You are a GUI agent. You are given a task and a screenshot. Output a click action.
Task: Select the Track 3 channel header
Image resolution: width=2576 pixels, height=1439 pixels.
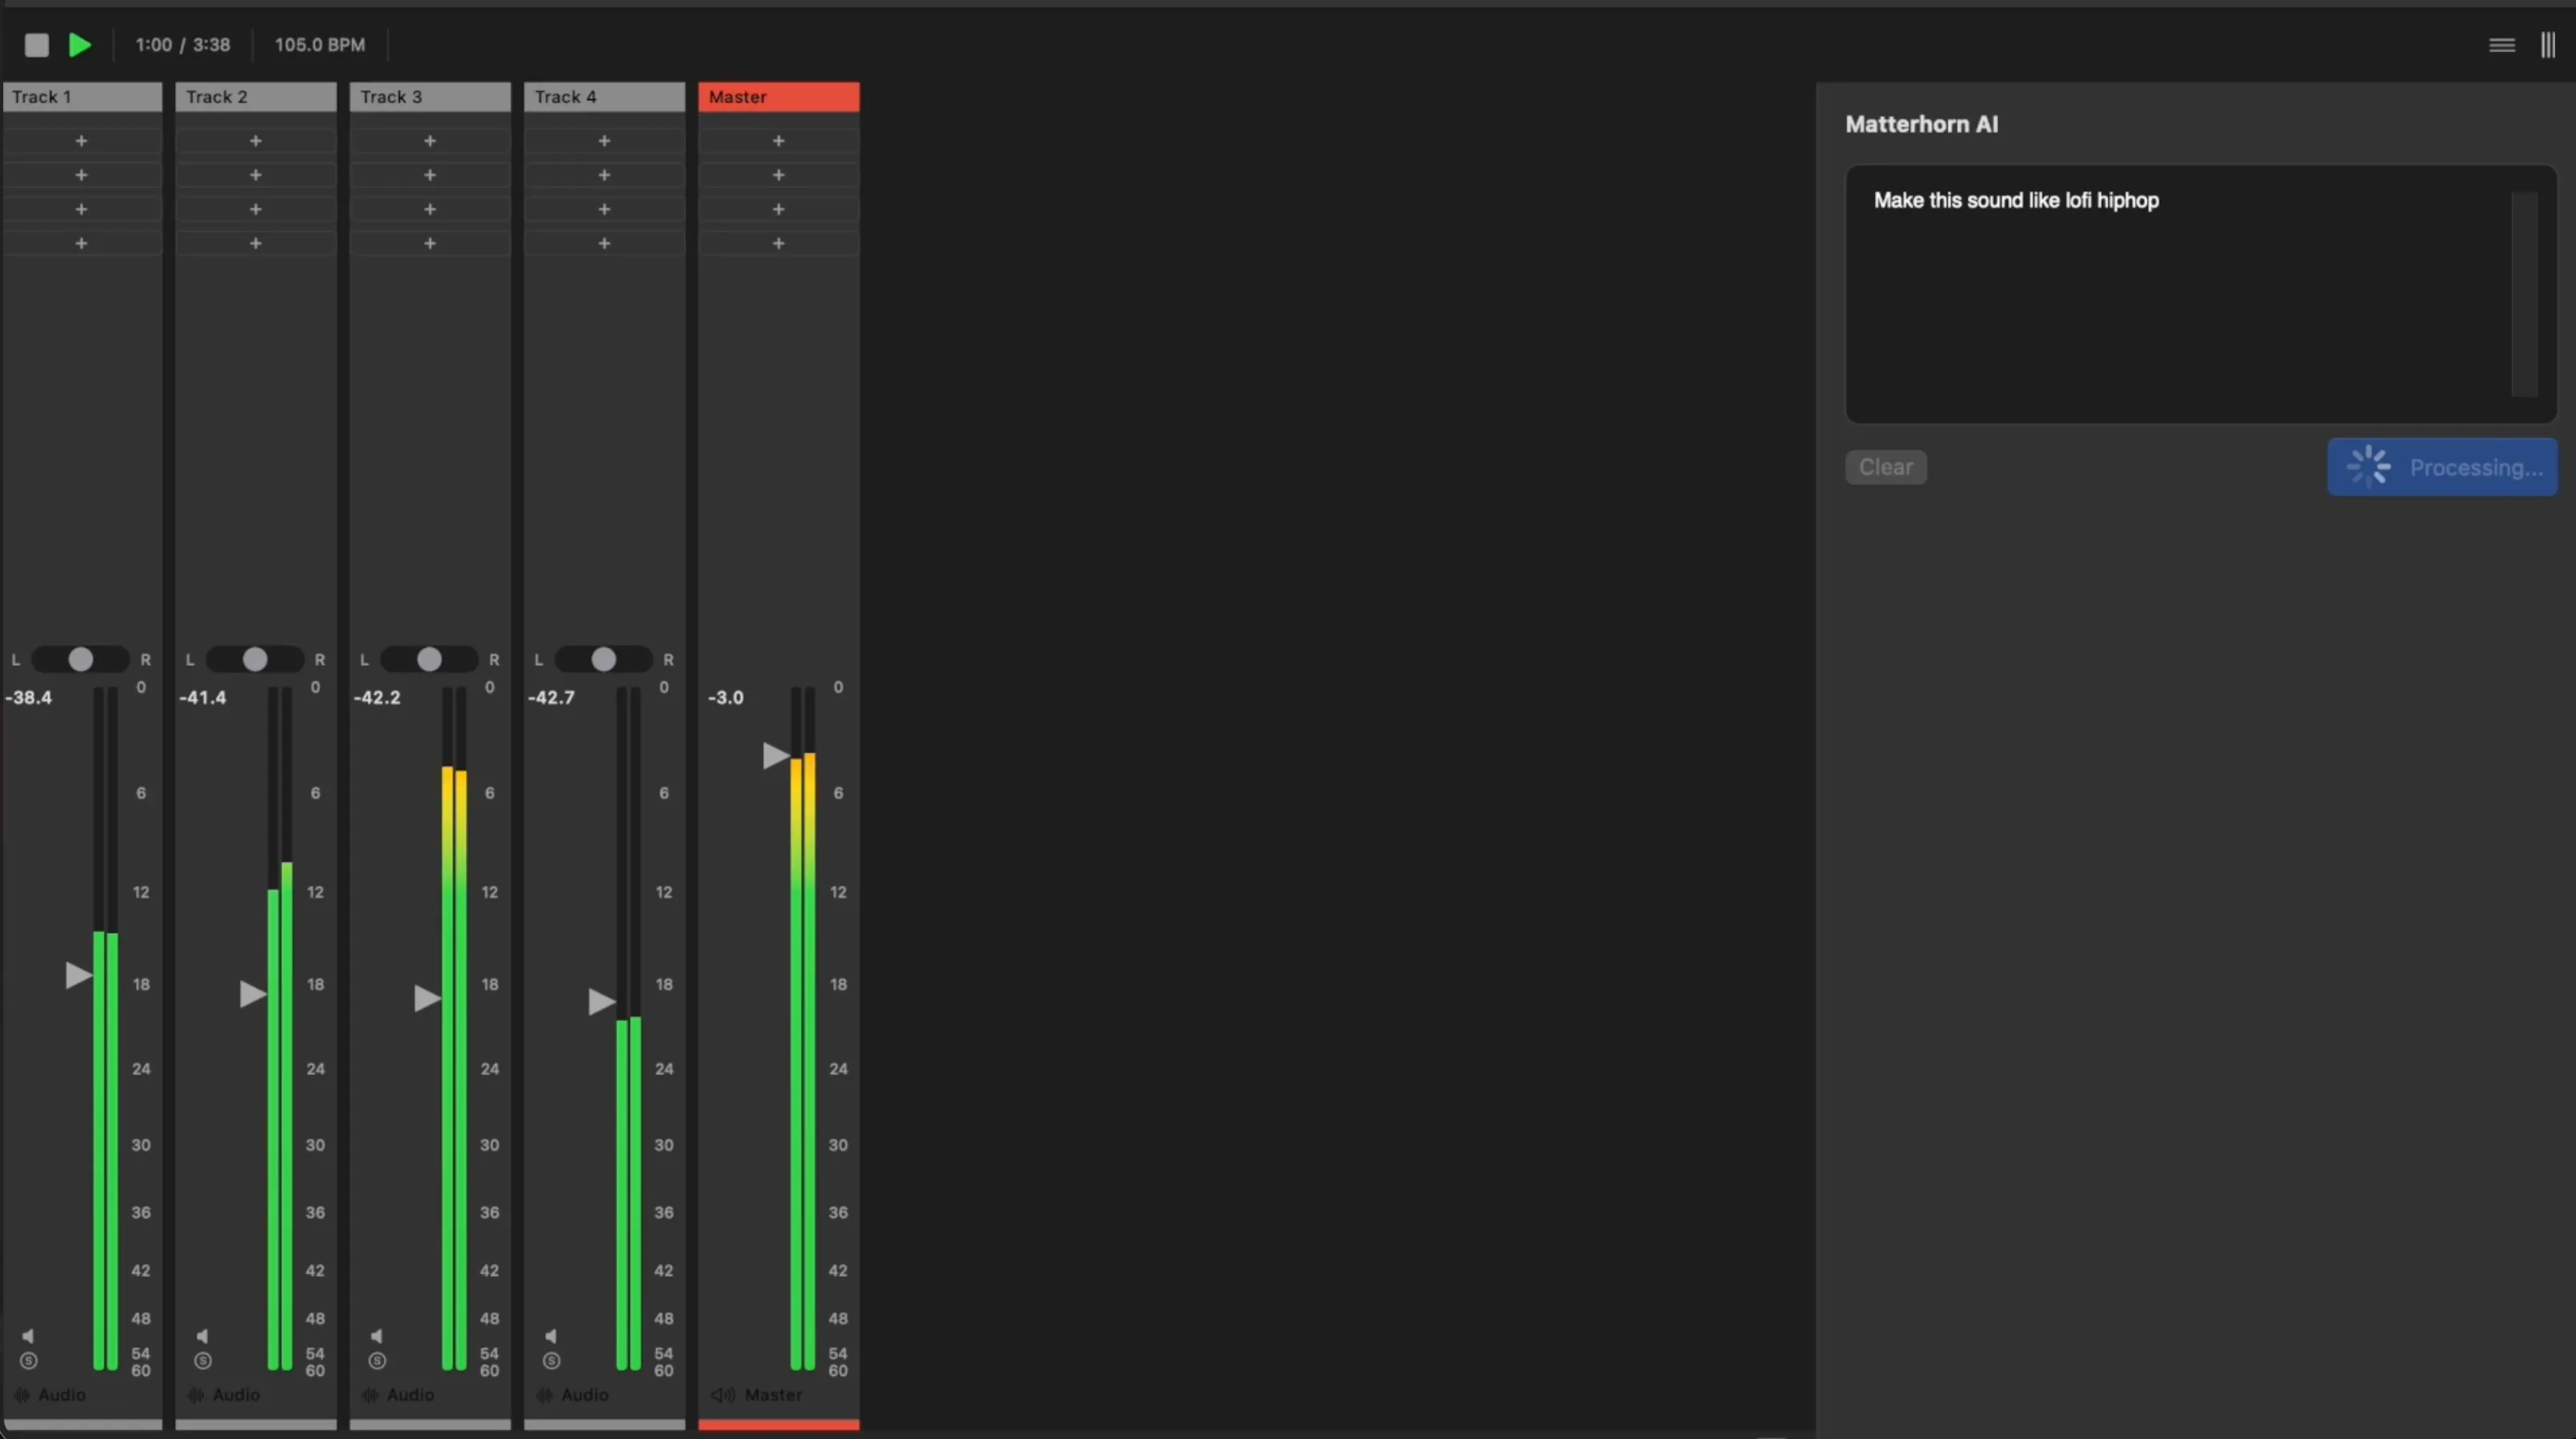430,97
